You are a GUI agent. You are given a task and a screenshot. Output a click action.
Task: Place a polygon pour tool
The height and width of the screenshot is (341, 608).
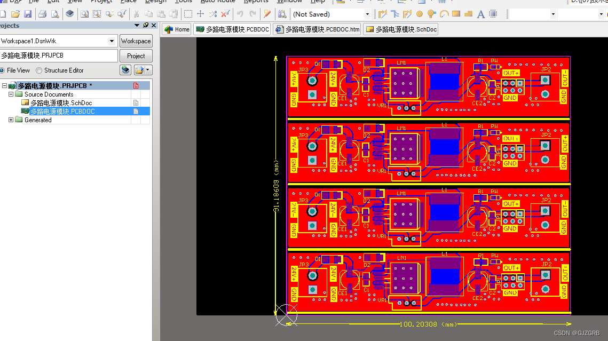pyautogui.click(x=468, y=14)
